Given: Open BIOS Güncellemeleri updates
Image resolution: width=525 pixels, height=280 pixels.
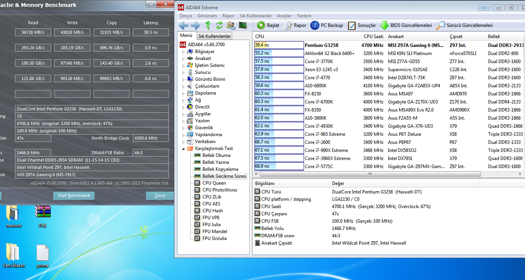Looking at the screenshot, I should pos(406,25).
